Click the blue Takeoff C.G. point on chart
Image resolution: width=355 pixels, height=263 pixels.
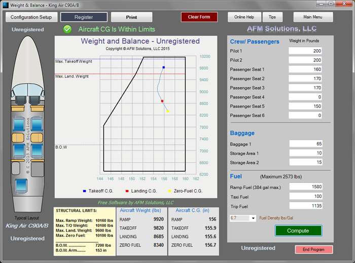164,67
